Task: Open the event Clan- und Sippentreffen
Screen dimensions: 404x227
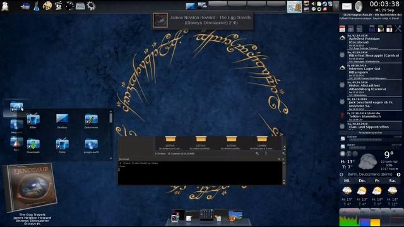Action: click(x=374, y=126)
